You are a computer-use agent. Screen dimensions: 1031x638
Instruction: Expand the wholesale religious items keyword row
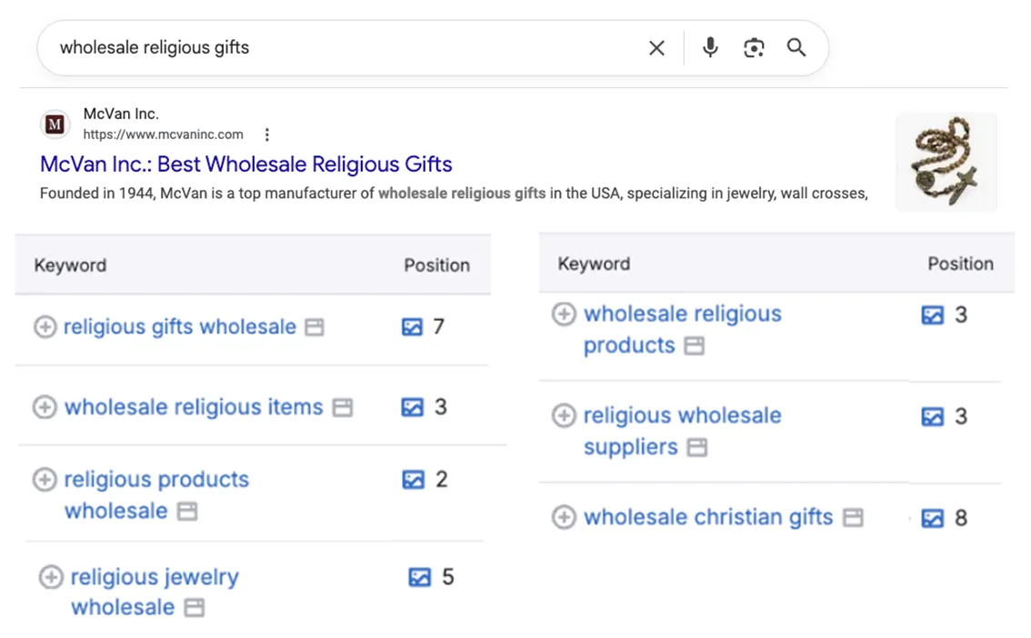pos(45,407)
